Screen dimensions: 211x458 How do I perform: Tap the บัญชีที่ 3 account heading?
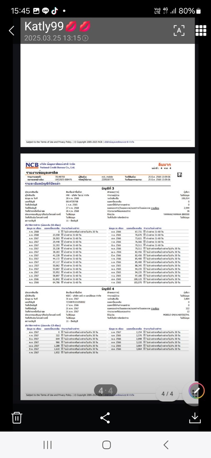click(x=108, y=188)
